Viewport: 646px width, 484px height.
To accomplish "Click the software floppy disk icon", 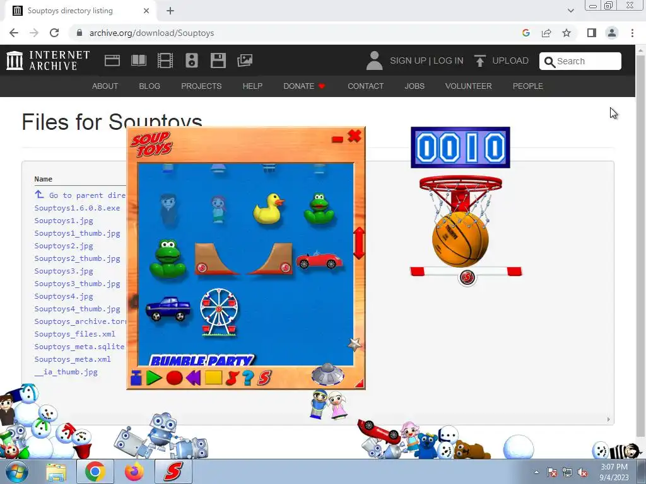I will [x=218, y=60].
